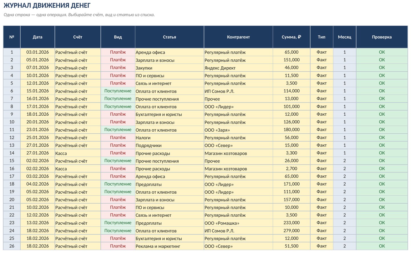Select the amount cell 11,500
411x253 pixels.
[291, 75]
